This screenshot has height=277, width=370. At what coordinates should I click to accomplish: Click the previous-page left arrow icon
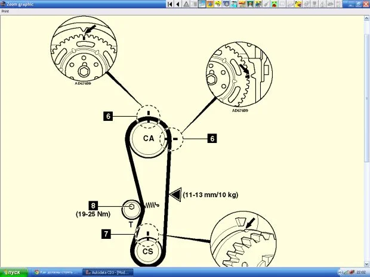pyautogui.click(x=178, y=4)
